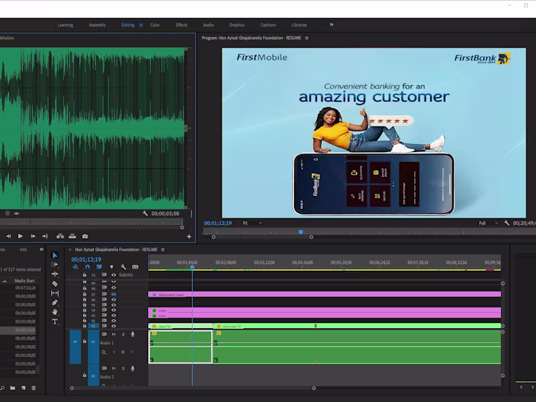Image resolution: width=536 pixels, height=402 pixels.
Task: Select the Hand tool
Action: [x=55, y=312]
